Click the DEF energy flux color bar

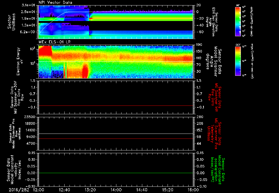238,61
